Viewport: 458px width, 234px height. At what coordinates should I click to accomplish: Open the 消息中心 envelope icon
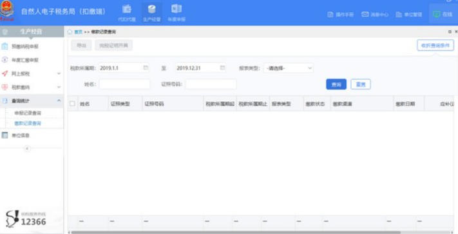365,14
